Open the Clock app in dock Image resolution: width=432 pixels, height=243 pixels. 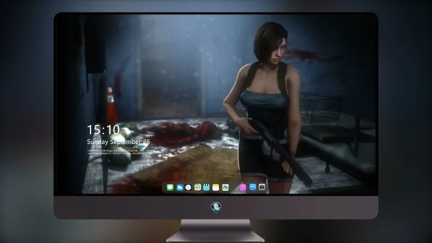point(188,187)
